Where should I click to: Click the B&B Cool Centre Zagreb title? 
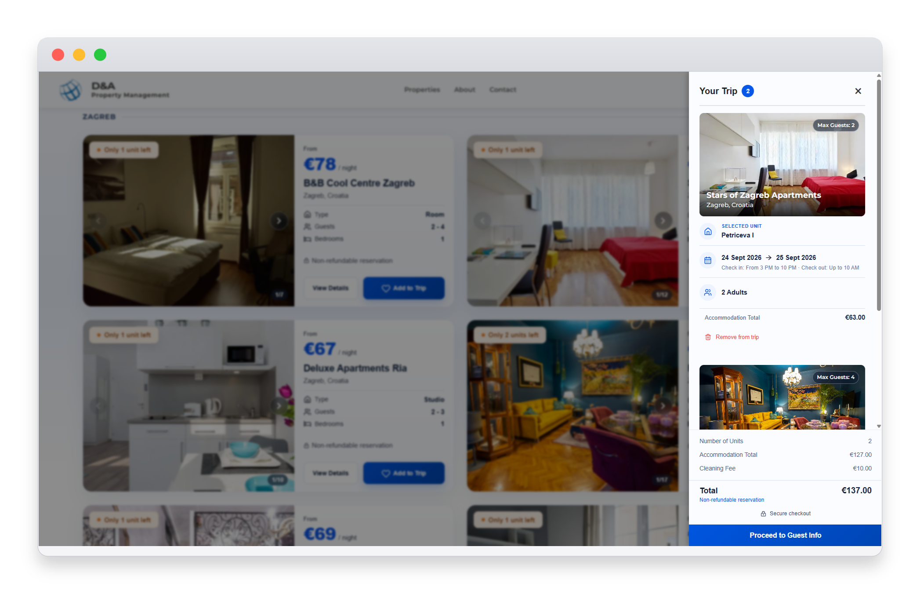pyautogui.click(x=359, y=183)
